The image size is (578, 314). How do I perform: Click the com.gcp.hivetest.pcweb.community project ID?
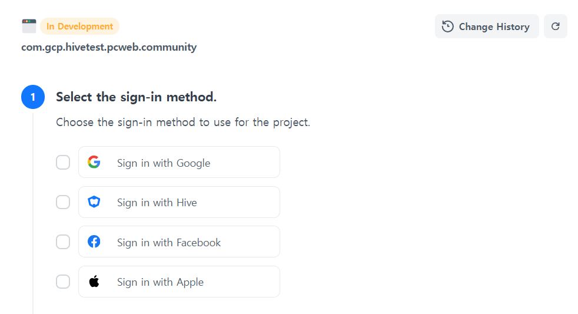(109, 47)
